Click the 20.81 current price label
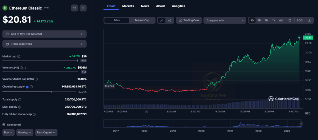Screen dimensions: 318x140 tap(308, 38)
